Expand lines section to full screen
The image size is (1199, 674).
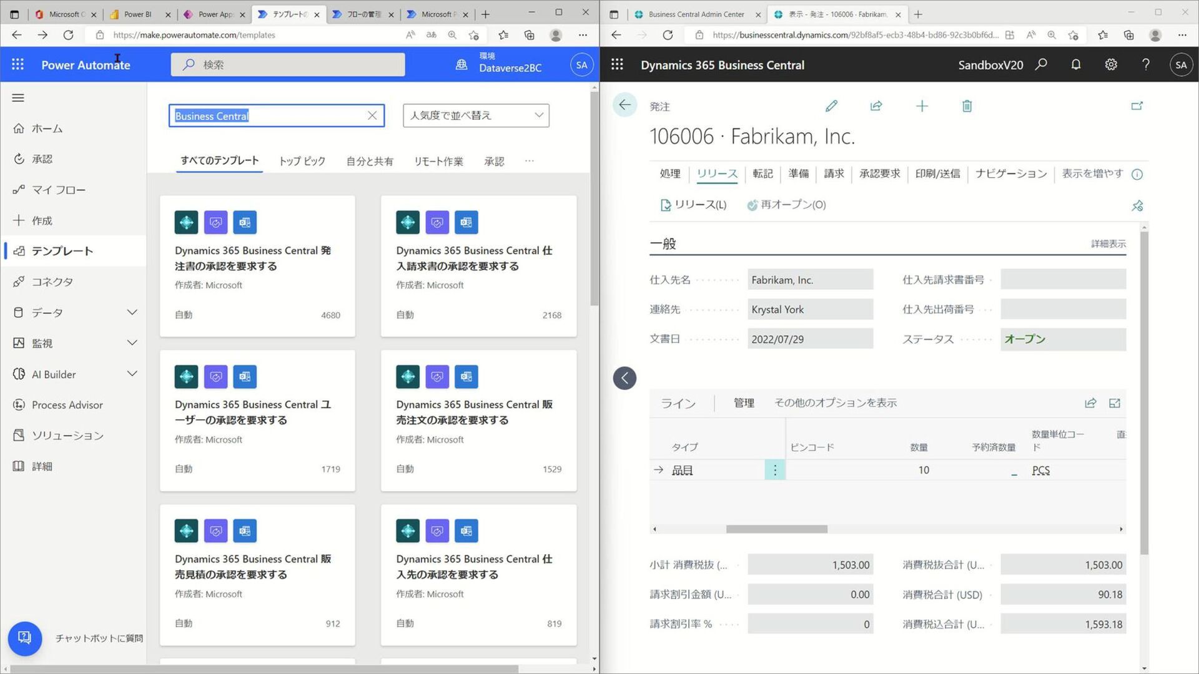tap(1115, 403)
